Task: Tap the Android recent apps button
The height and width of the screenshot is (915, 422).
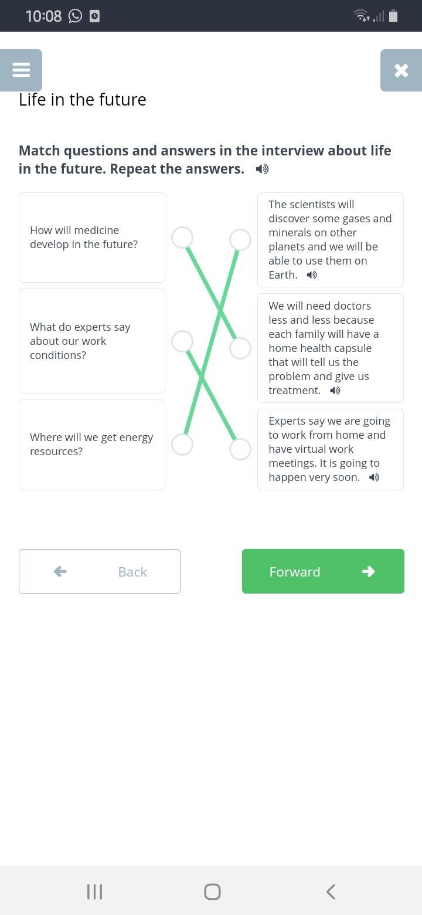Action: pos(94,892)
